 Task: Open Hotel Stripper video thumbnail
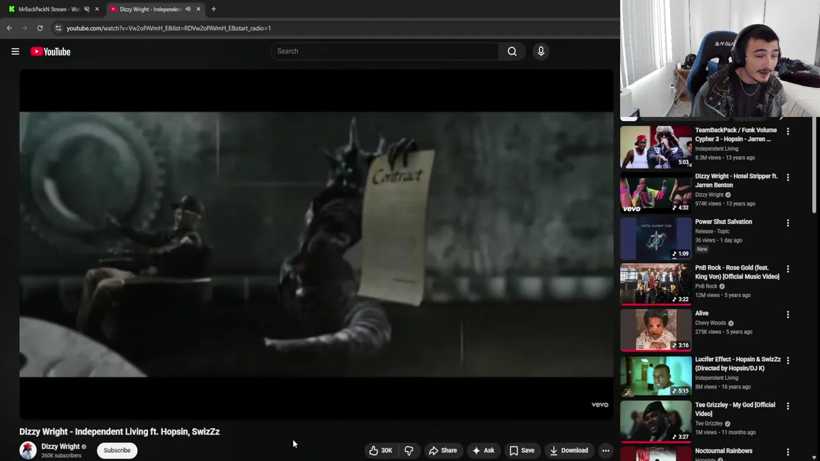656,193
